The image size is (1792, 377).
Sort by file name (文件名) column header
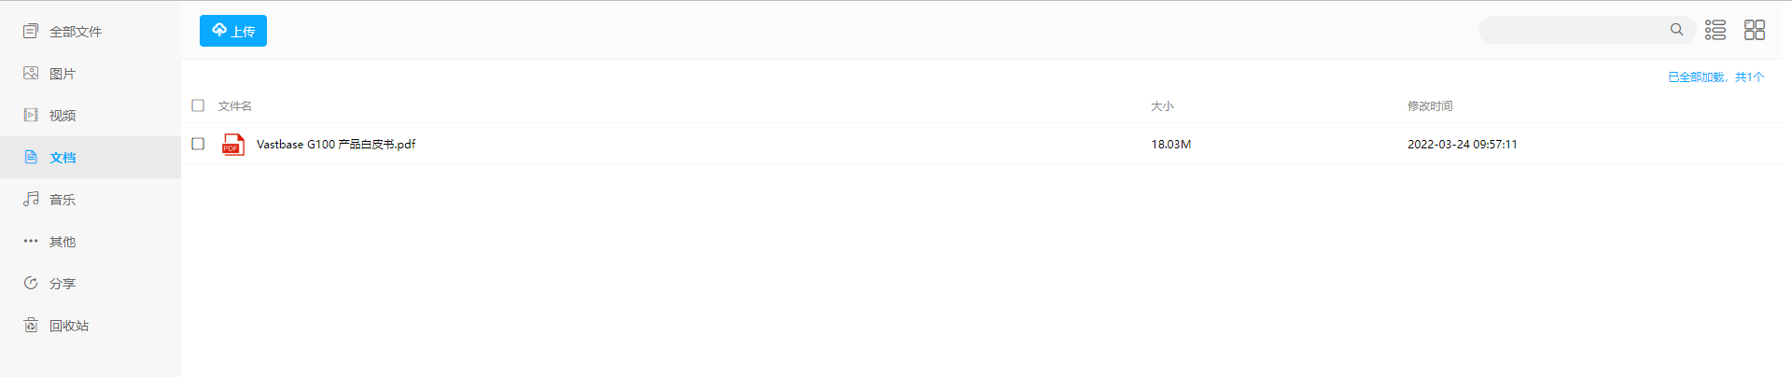pyautogui.click(x=235, y=106)
